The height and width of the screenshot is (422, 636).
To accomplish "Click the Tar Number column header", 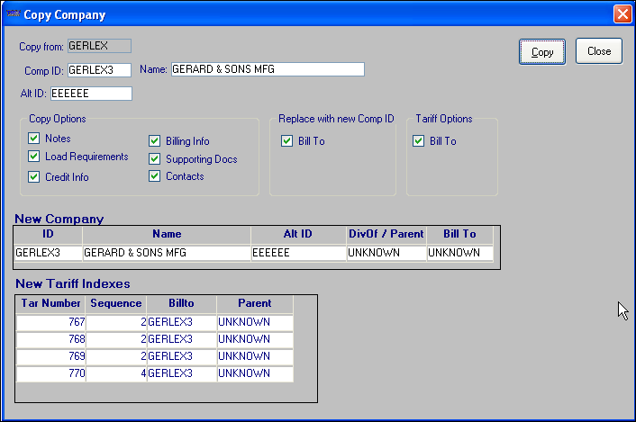I will [50, 303].
